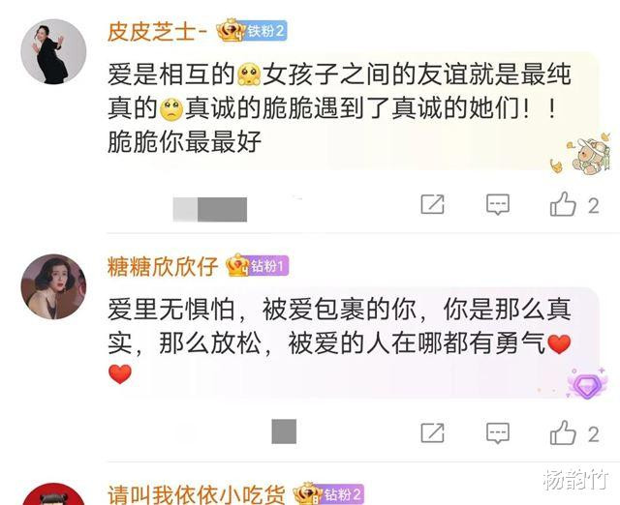
Task: Open the username 请叫我依依小吃货
Action: [196, 494]
